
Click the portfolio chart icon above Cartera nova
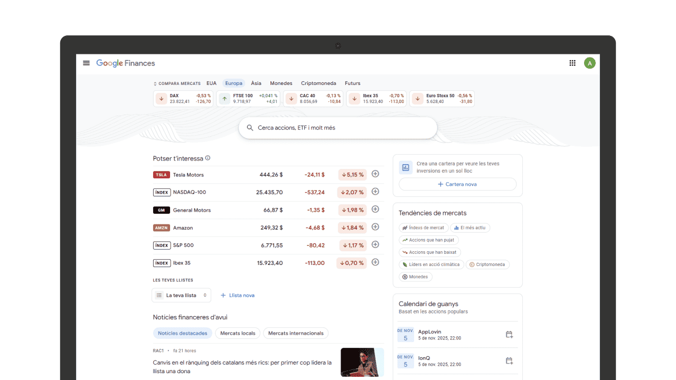[x=405, y=167]
